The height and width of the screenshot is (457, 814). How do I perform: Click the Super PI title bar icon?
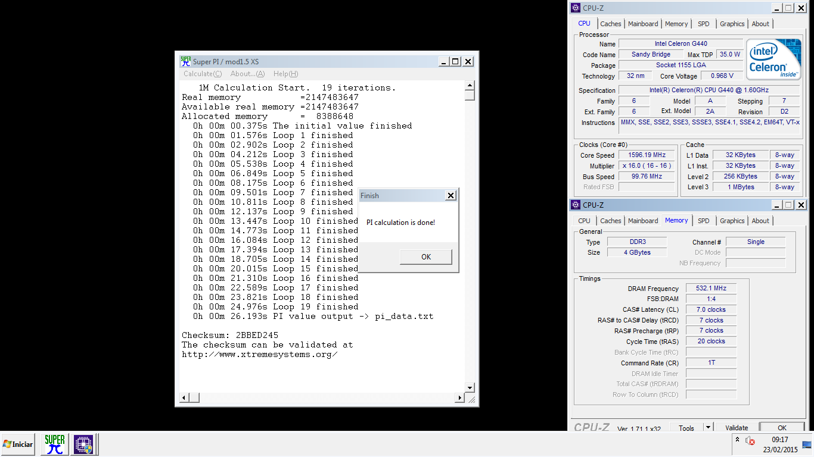click(186, 61)
